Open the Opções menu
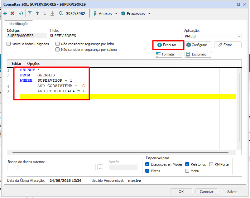The image size is (250, 198). tap(33, 64)
